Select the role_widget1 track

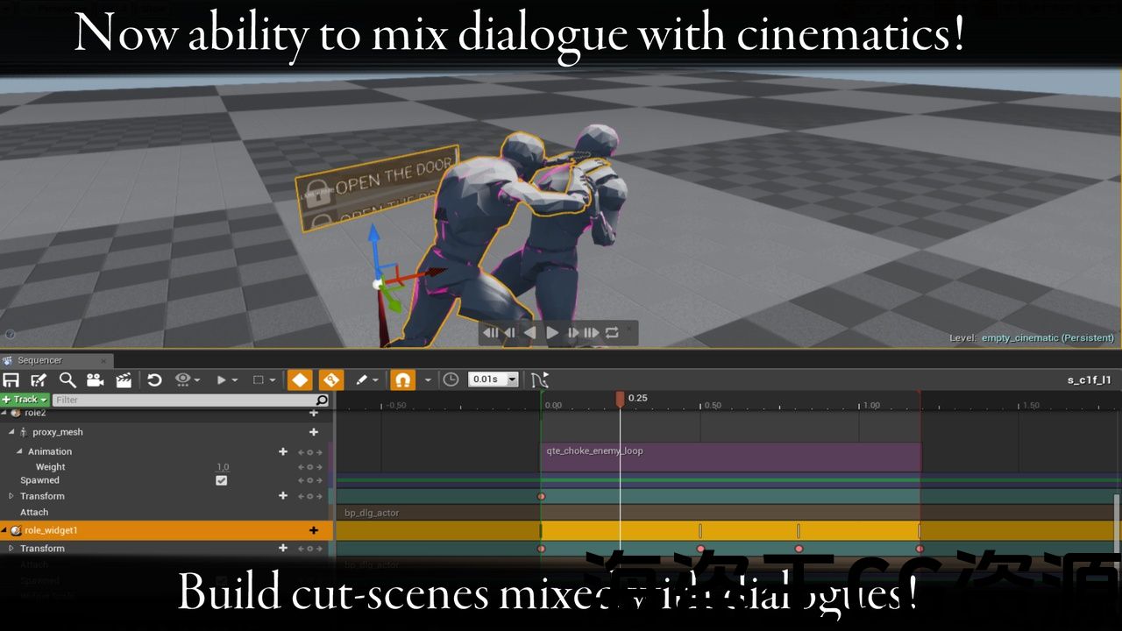51,530
